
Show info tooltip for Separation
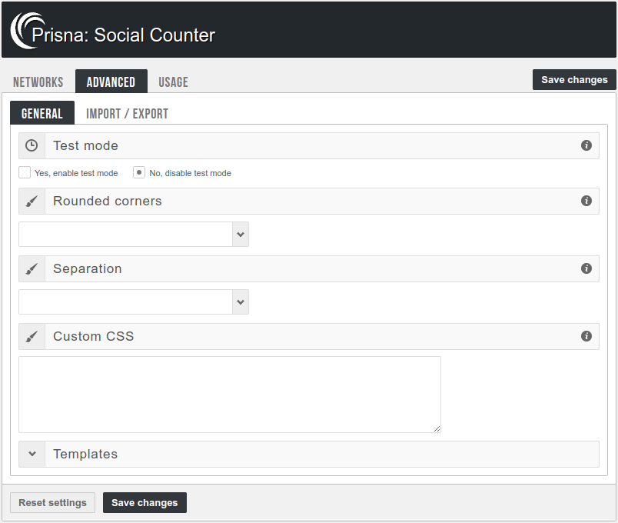(586, 268)
